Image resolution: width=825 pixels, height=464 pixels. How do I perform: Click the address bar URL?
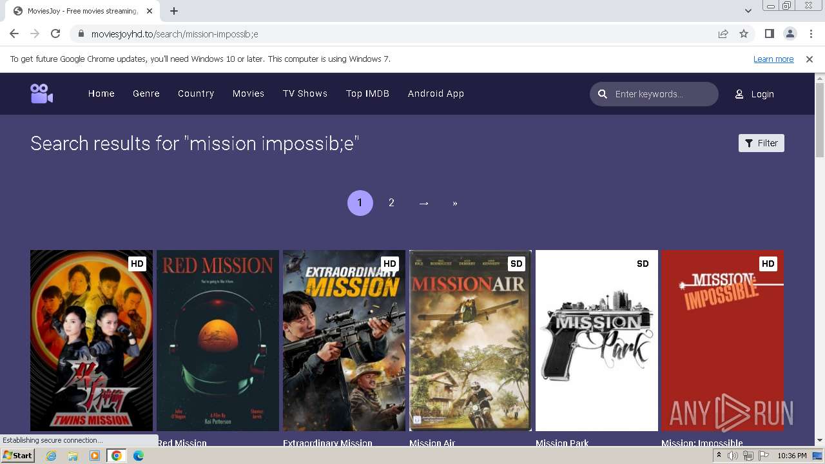point(175,34)
